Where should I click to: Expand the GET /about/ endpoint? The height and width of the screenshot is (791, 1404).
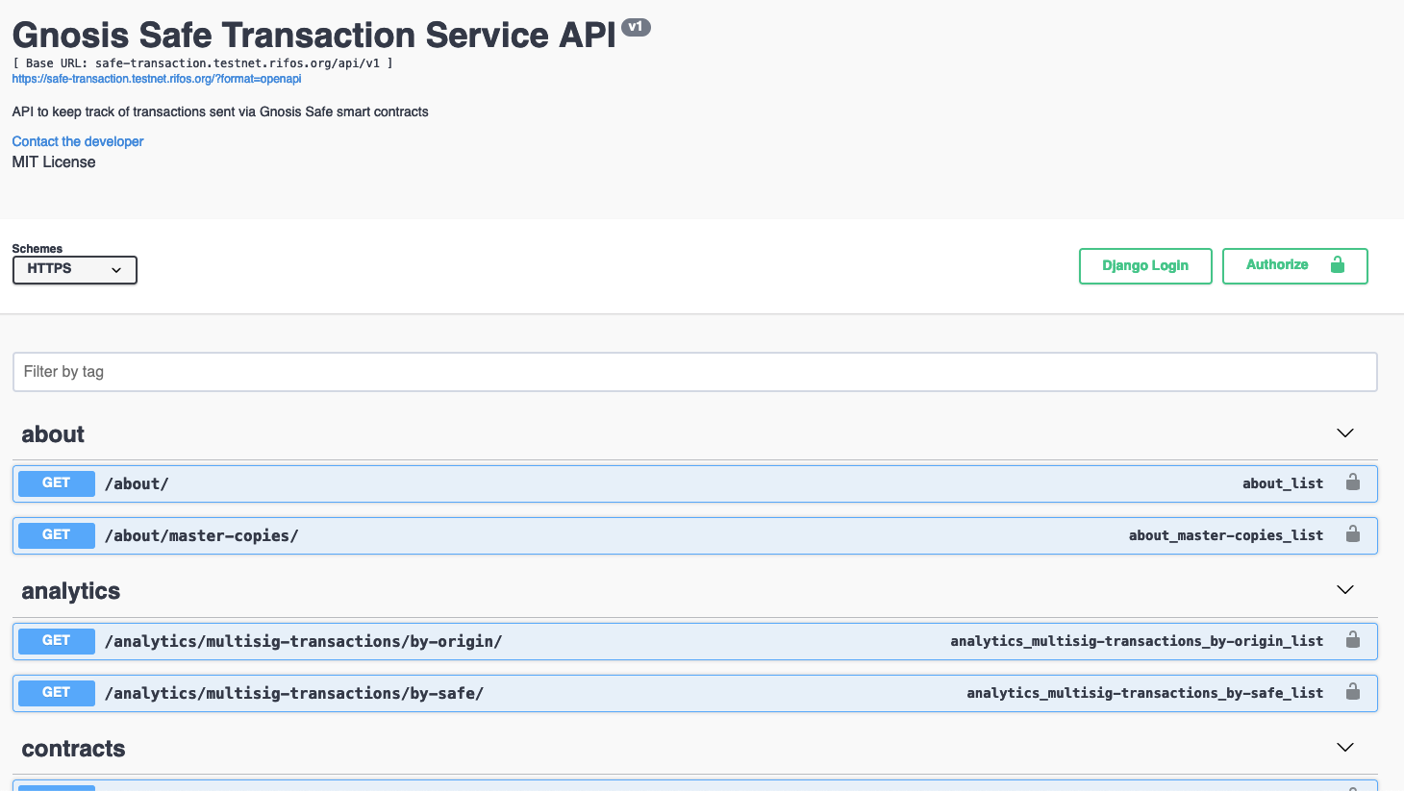695,483
